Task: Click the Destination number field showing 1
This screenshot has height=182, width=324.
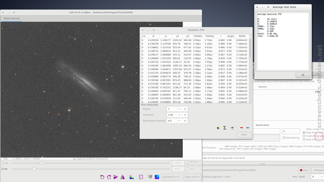Action: 291,131
